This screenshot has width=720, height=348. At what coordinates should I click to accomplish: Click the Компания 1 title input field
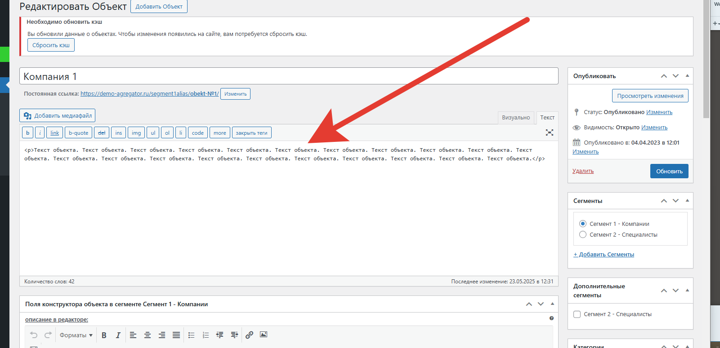(x=289, y=76)
